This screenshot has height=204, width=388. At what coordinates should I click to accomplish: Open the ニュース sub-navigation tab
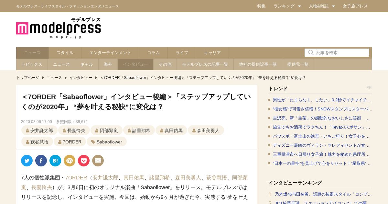tap(61, 64)
